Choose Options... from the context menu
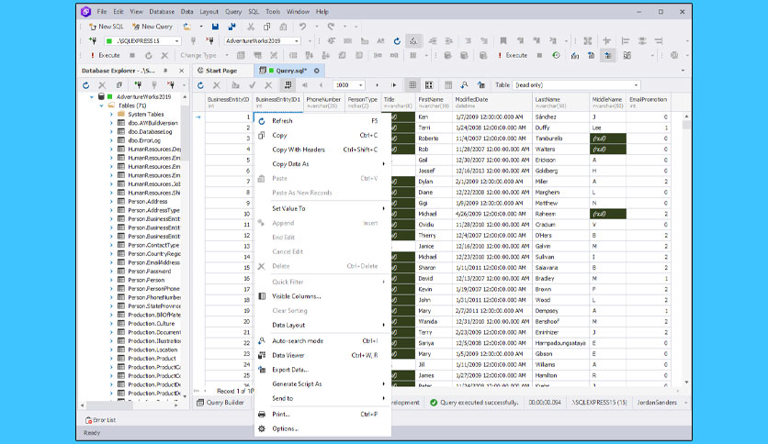Screen dimensions: 768x444 (322, 428)
